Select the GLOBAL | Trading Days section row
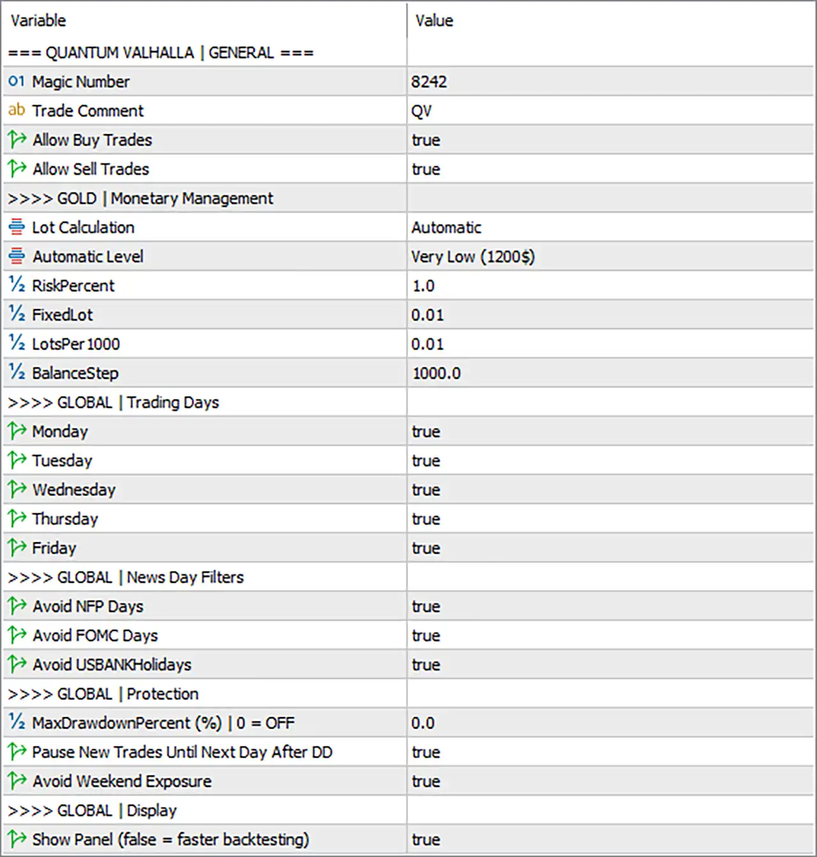This screenshot has height=857, width=817. pos(408,402)
